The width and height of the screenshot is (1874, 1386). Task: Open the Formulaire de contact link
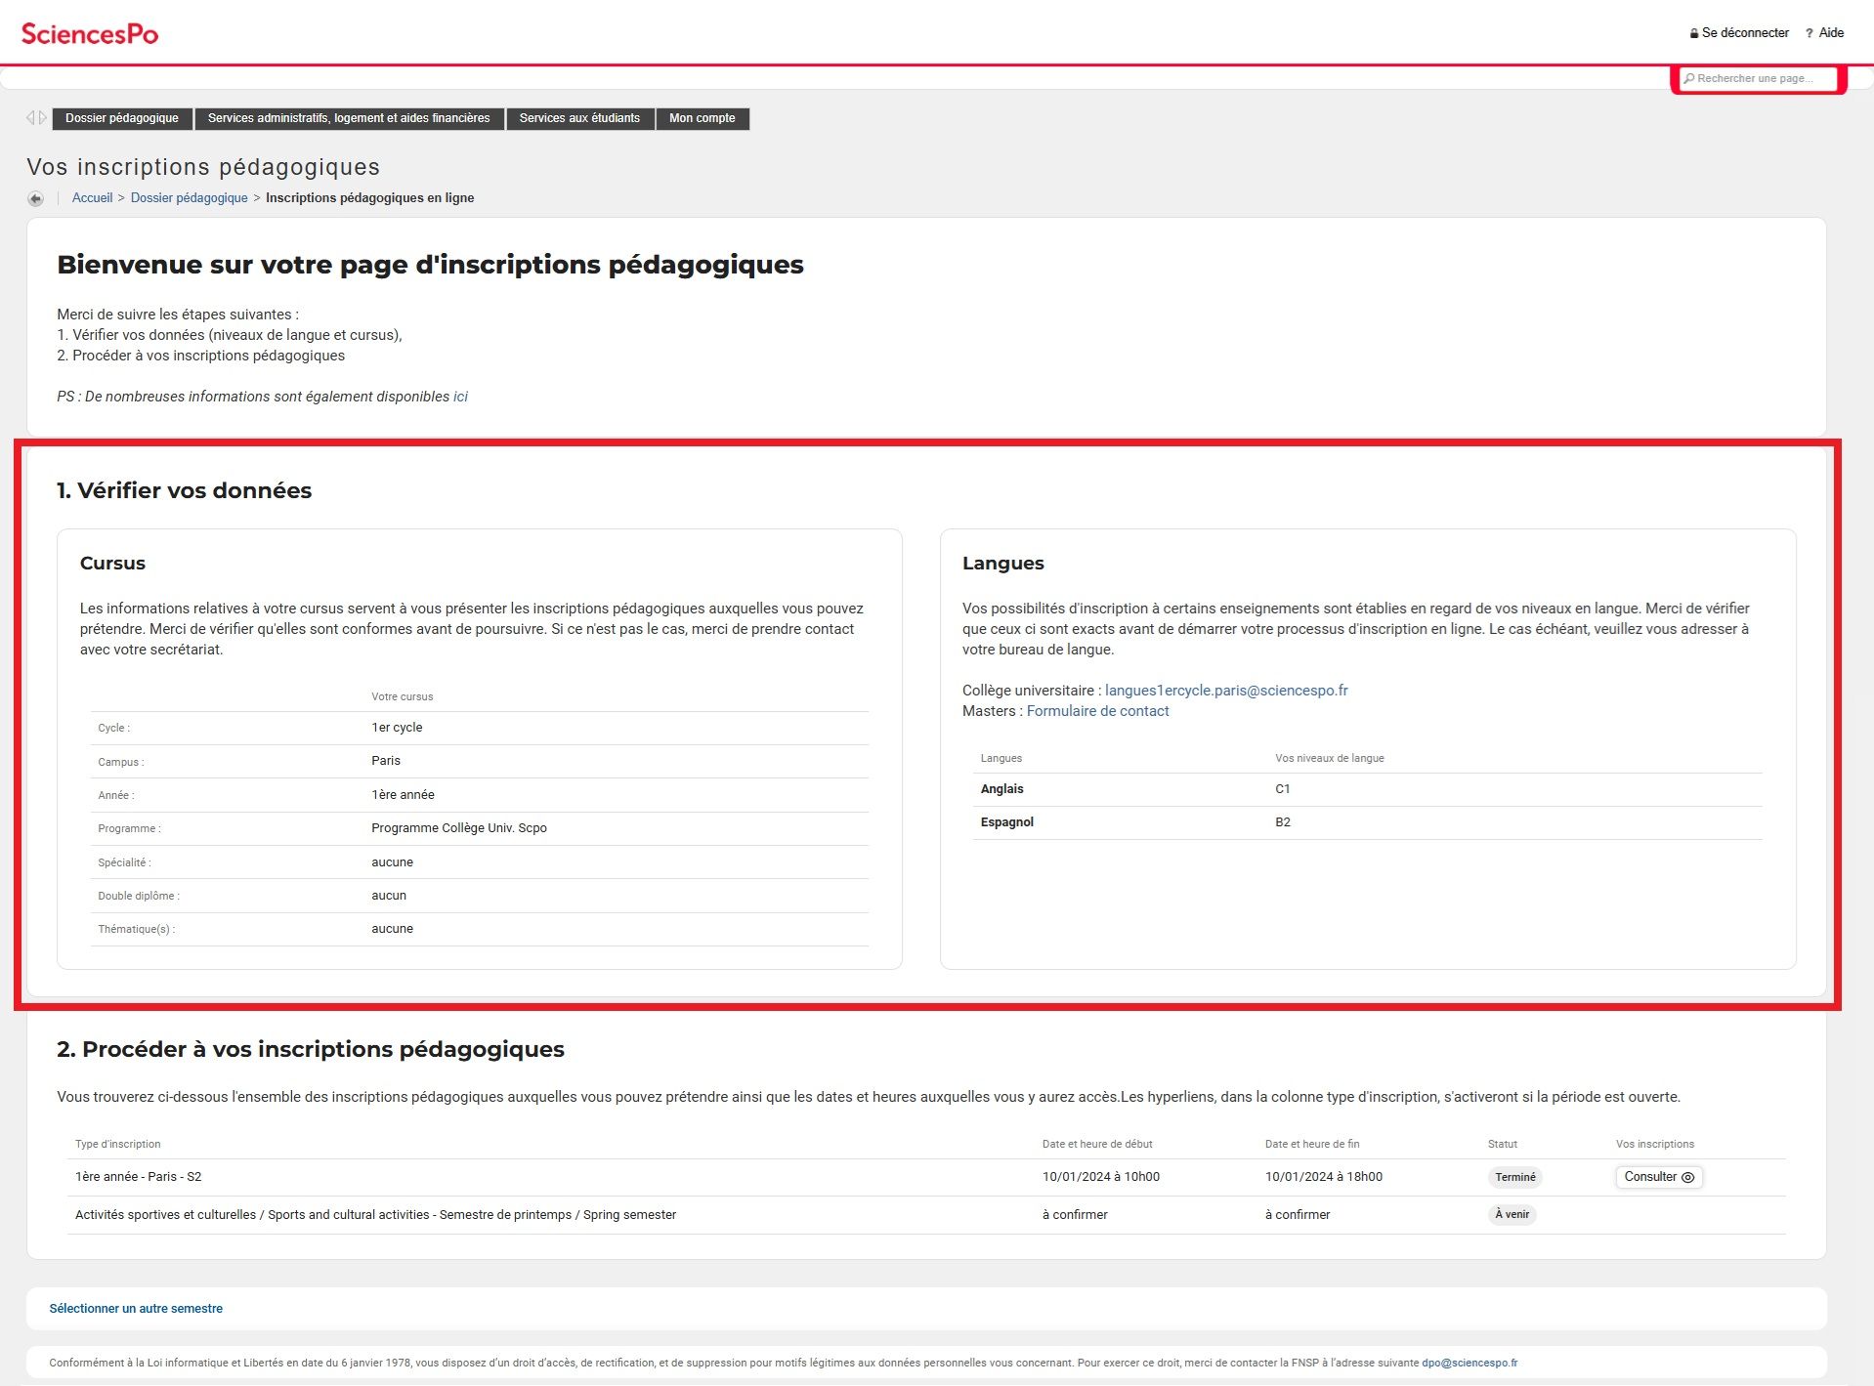tap(1097, 710)
